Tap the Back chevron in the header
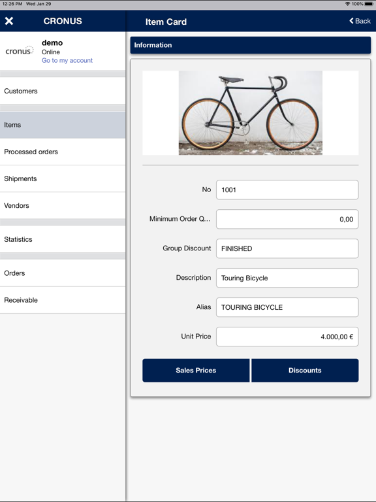The width and height of the screenshot is (376, 502). [x=351, y=21]
